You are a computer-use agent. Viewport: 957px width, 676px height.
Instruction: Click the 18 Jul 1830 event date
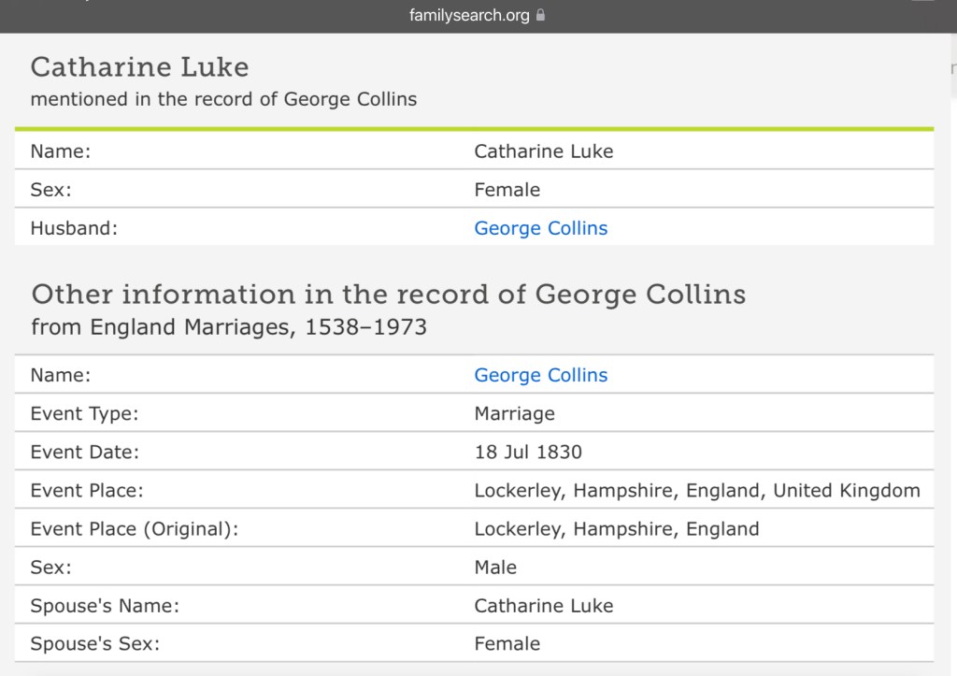pyautogui.click(x=527, y=453)
